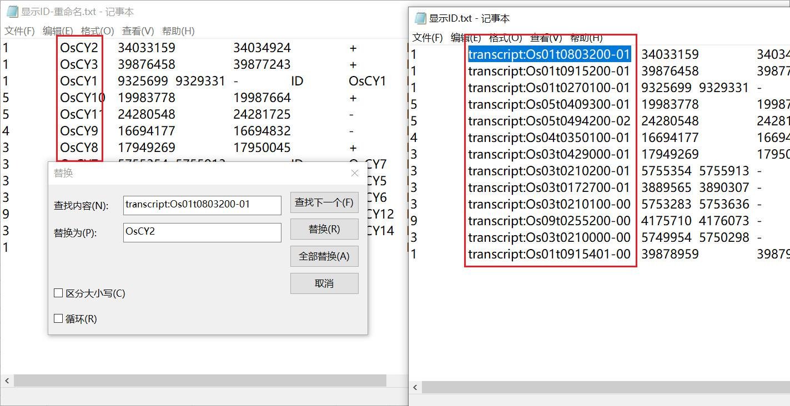The width and height of the screenshot is (790, 406).
Task: Open 格式(O) menu in left Notepad
Action: (x=97, y=31)
